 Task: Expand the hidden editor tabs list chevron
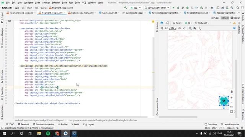239,13
